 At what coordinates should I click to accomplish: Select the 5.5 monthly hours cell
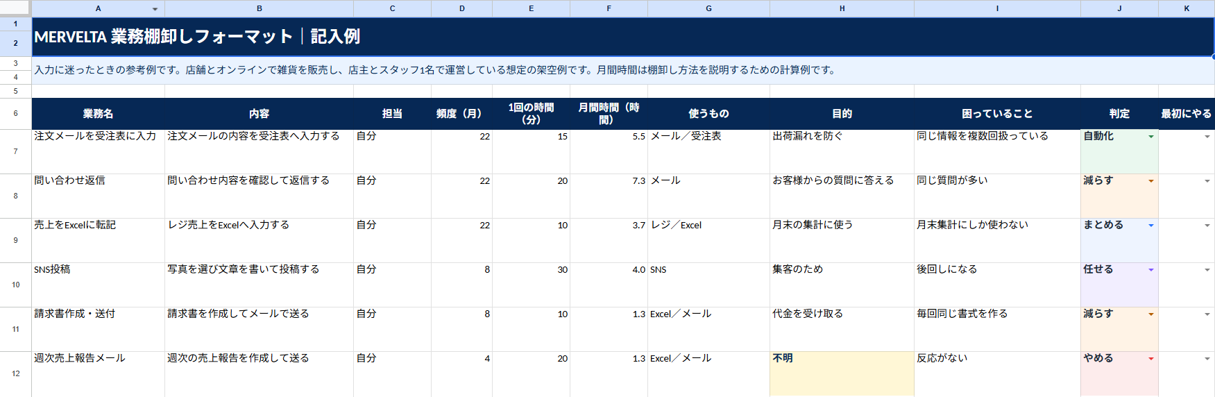(x=609, y=151)
